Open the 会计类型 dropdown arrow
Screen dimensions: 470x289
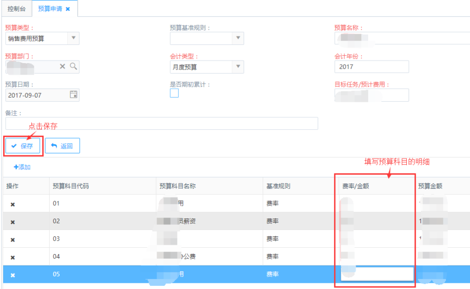pos(238,66)
